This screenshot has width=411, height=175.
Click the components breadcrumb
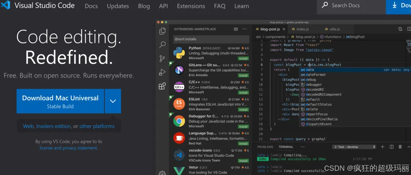[275, 37]
